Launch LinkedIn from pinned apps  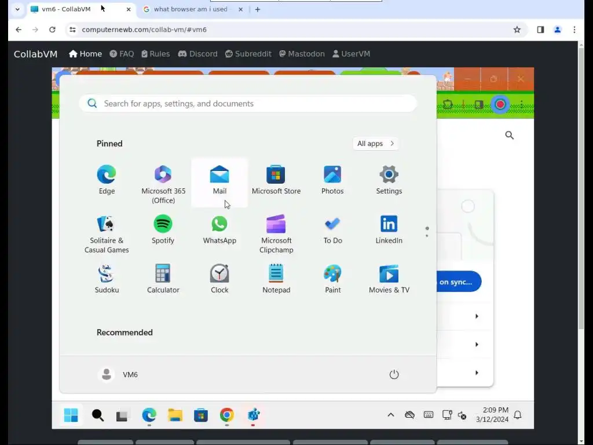(x=389, y=229)
